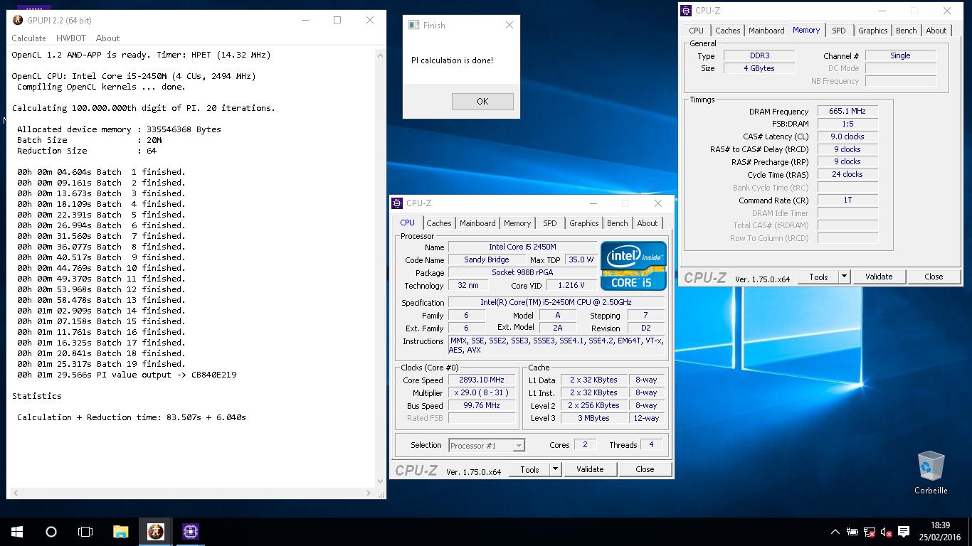Click Close button in CPU-Z CPU window
This screenshot has width=972, height=546.
point(645,469)
